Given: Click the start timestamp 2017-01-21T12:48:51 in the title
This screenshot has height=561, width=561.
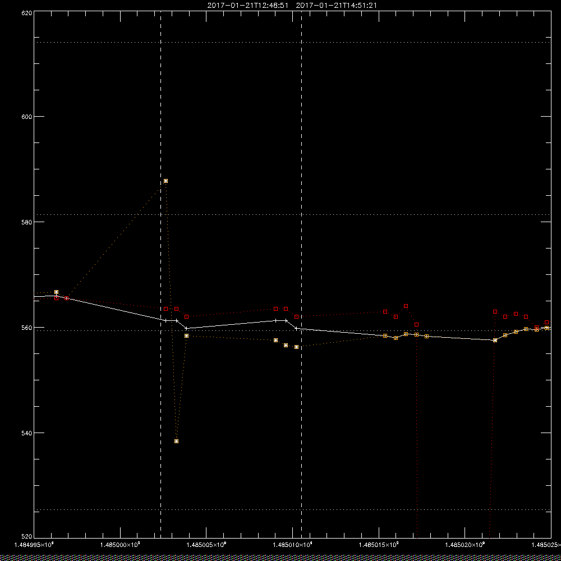Looking at the screenshot, I should click(x=247, y=6).
